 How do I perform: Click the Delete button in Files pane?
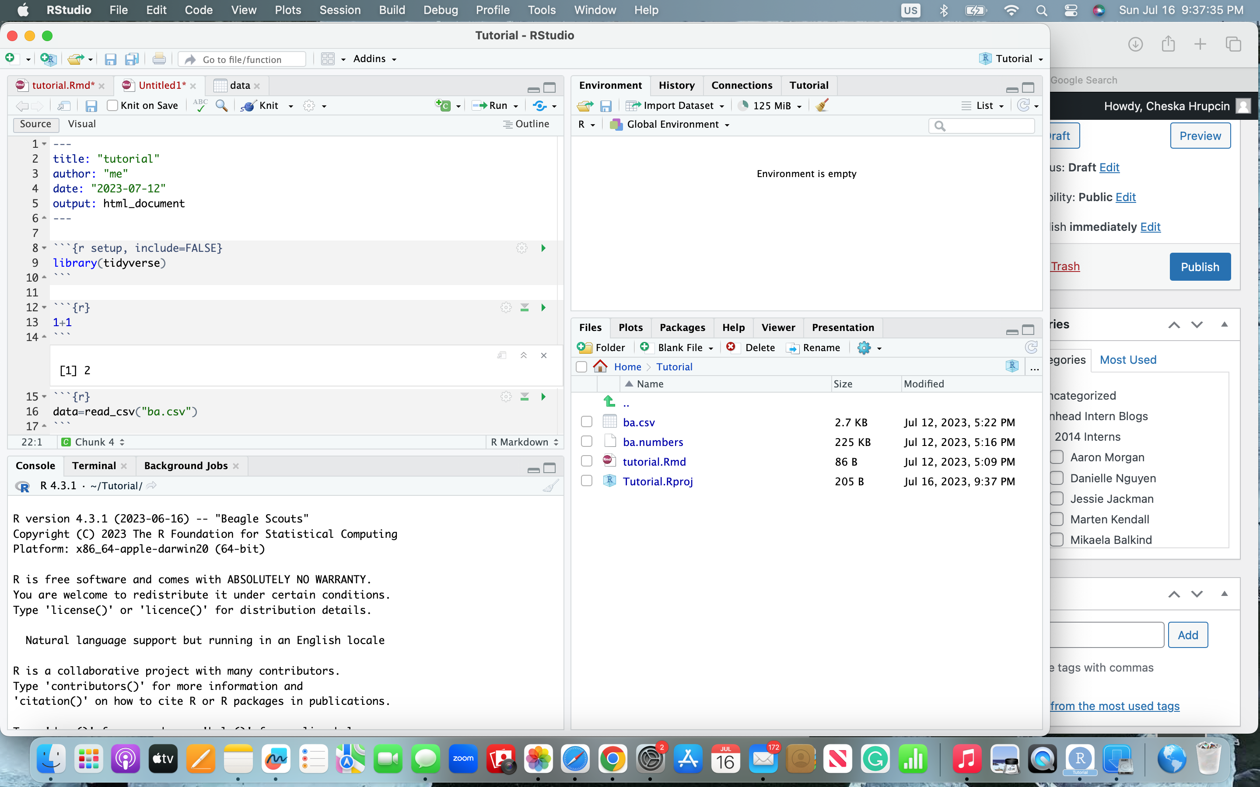point(750,347)
